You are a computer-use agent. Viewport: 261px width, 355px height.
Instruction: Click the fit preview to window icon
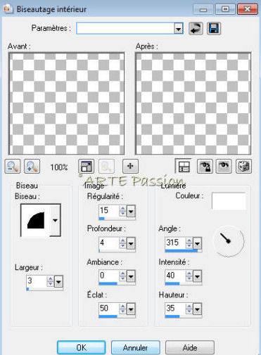86,167
